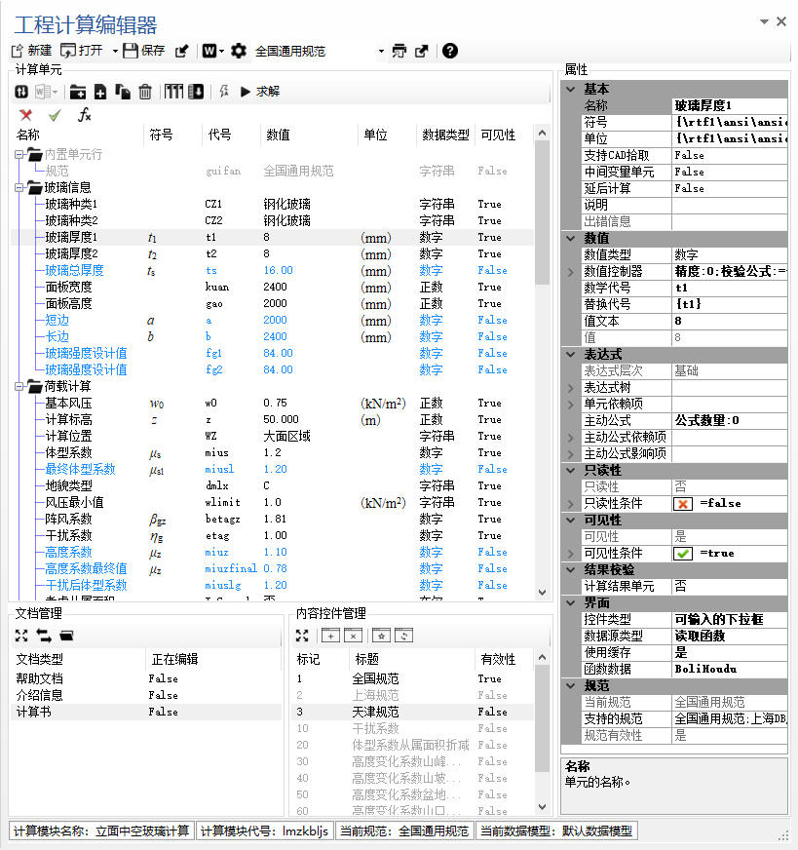The image size is (798, 850).
Task: Click the green checkmark confirm icon
Action: coord(55,115)
